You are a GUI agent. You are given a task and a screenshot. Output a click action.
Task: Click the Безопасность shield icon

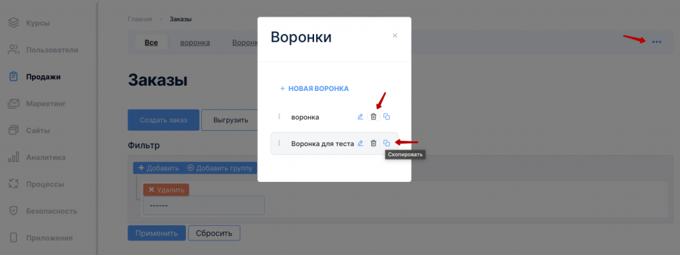tap(13, 211)
